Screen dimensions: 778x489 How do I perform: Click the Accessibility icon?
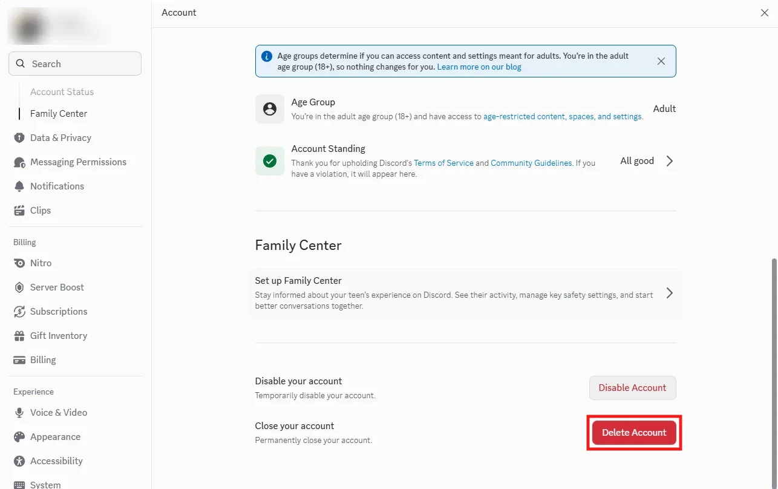point(19,461)
